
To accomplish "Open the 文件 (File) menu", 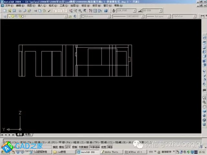I will (x=7, y=5).
